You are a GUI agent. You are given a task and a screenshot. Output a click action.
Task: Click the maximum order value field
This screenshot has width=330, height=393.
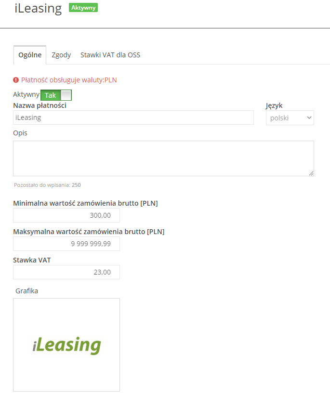click(x=66, y=244)
